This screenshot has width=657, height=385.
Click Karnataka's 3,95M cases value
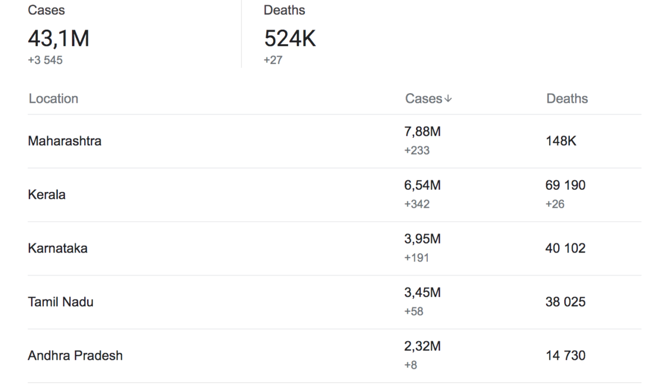[422, 240]
